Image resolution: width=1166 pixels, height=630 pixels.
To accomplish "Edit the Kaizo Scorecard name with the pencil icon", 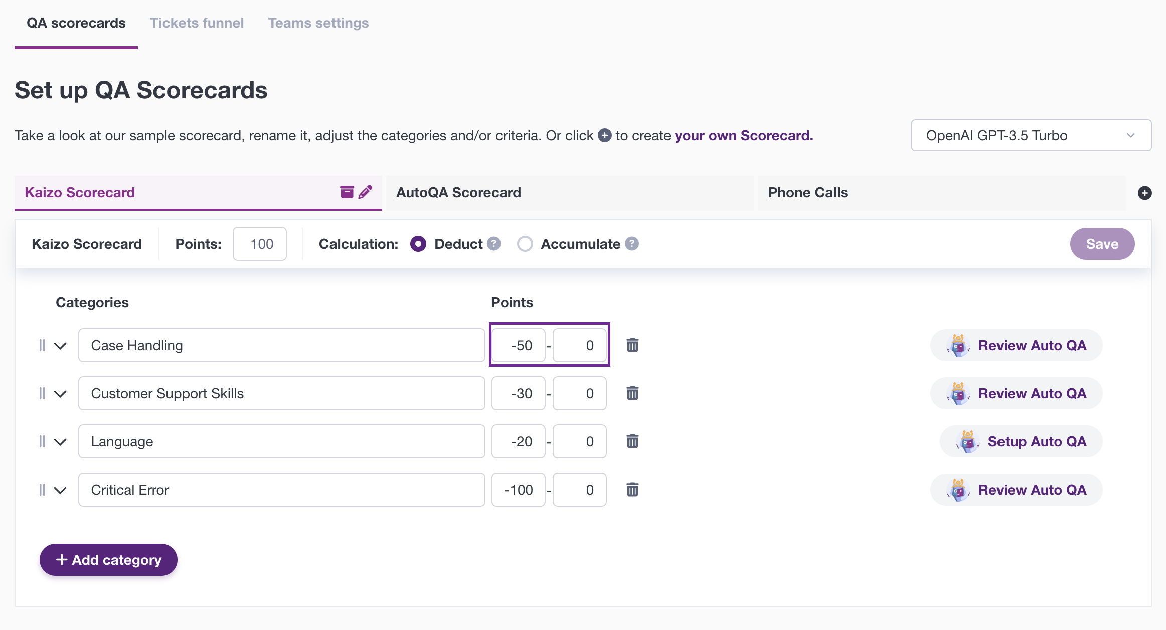I will [366, 192].
